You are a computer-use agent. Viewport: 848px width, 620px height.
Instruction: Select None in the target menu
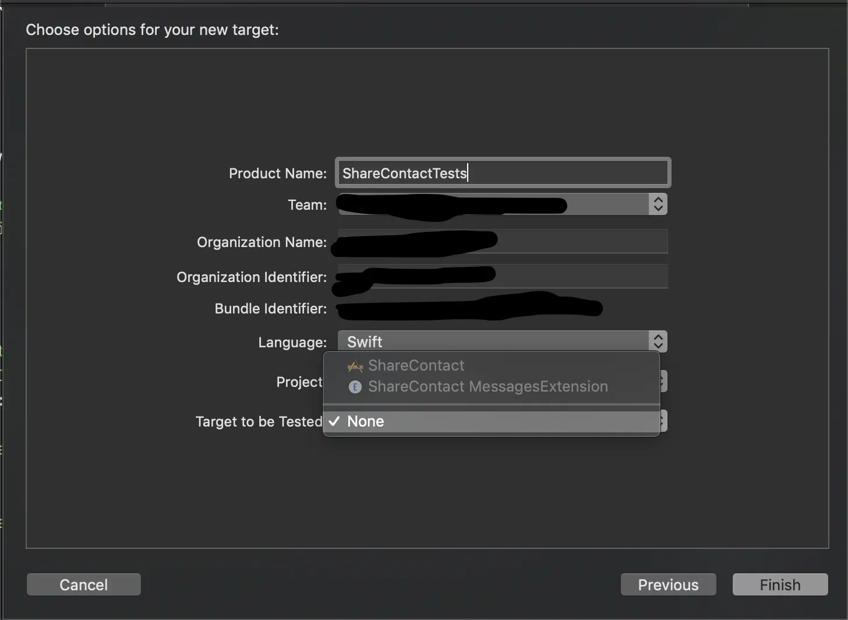(x=492, y=421)
